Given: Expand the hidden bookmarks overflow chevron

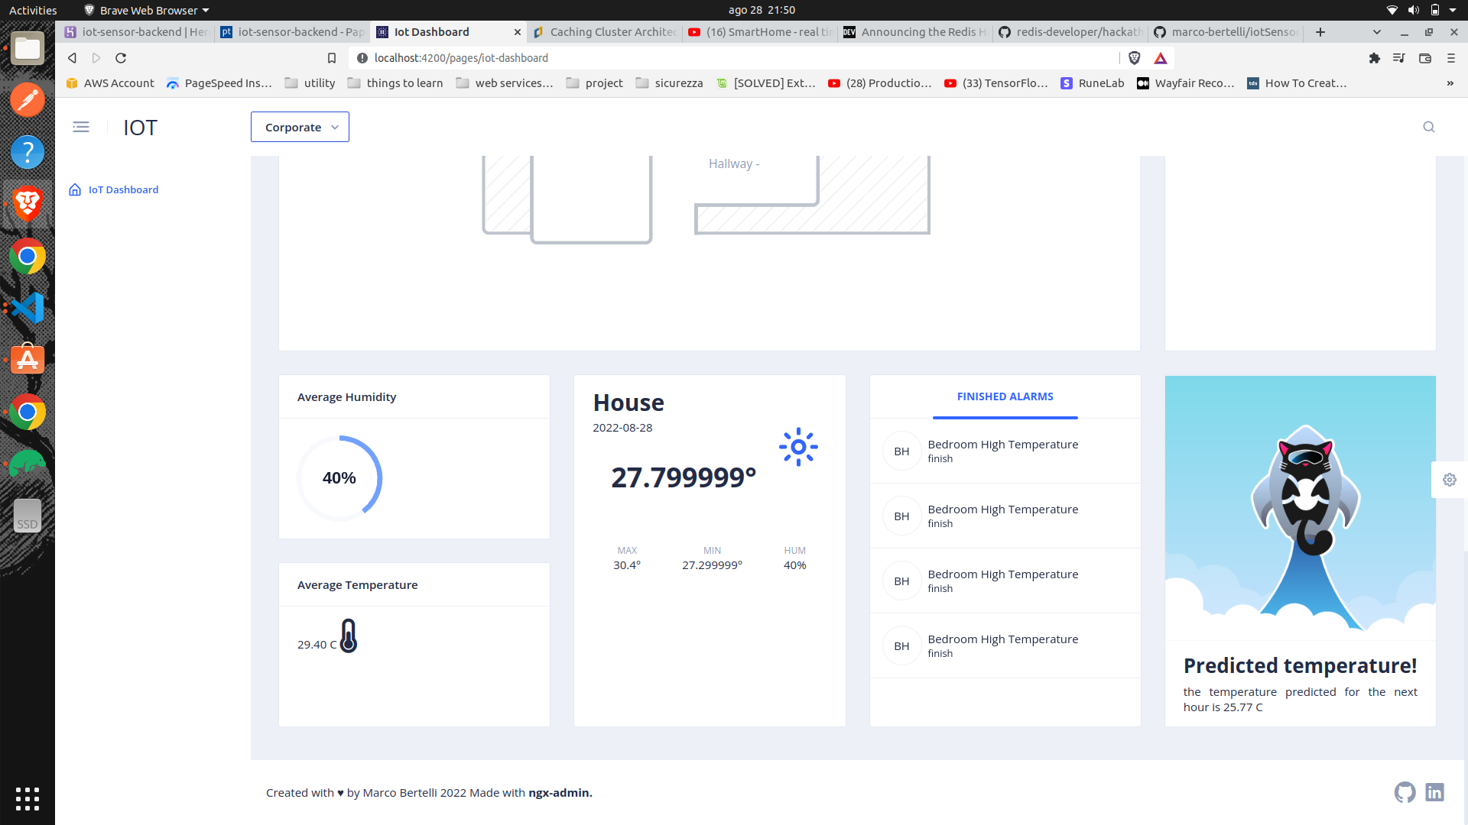Looking at the screenshot, I should click(x=1450, y=83).
